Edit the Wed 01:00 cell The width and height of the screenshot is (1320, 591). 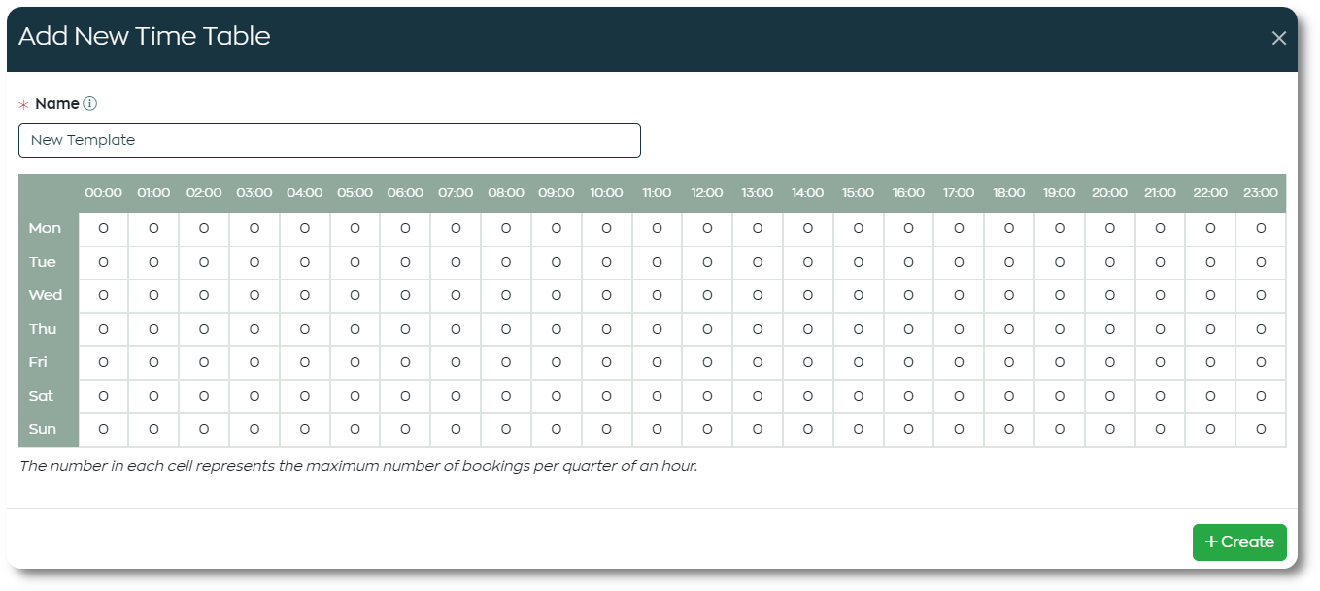coord(153,295)
